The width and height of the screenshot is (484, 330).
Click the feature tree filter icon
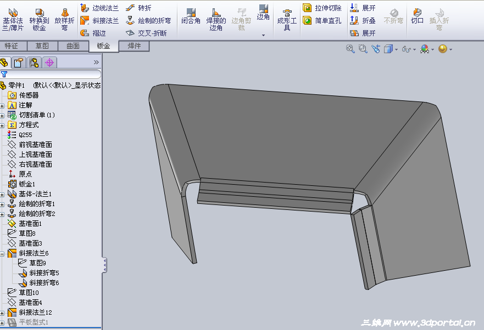4,74
